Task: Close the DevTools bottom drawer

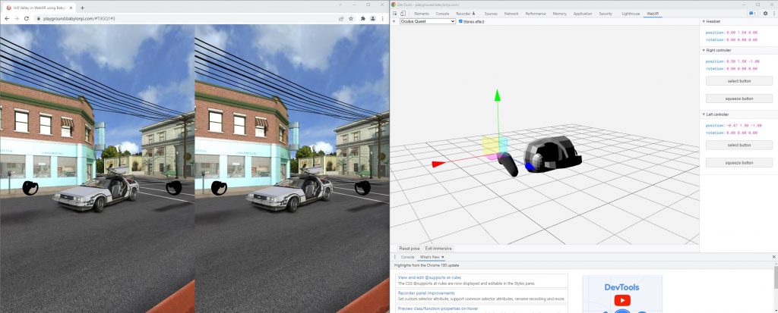Action: [773, 257]
